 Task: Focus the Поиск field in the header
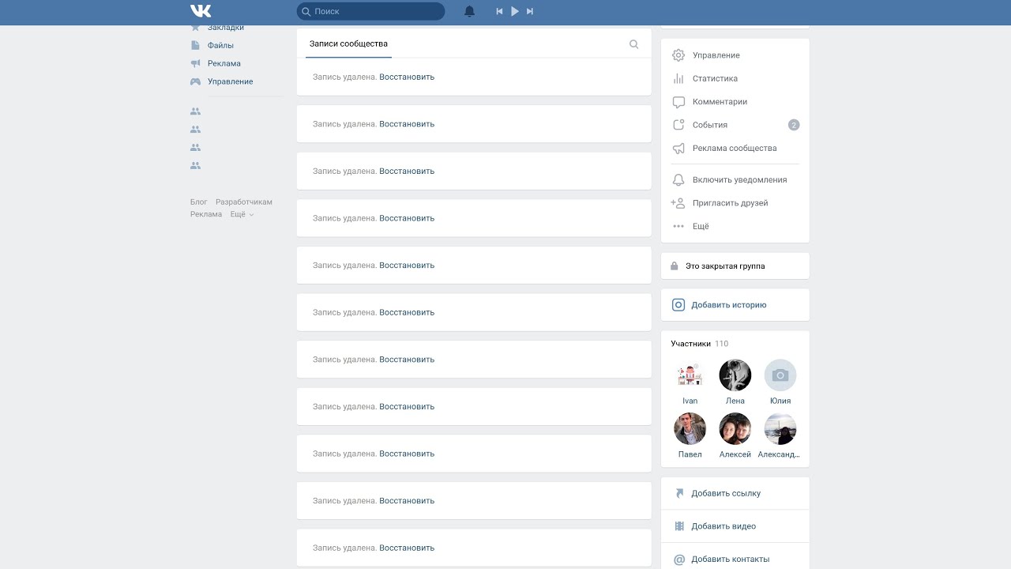coord(370,11)
